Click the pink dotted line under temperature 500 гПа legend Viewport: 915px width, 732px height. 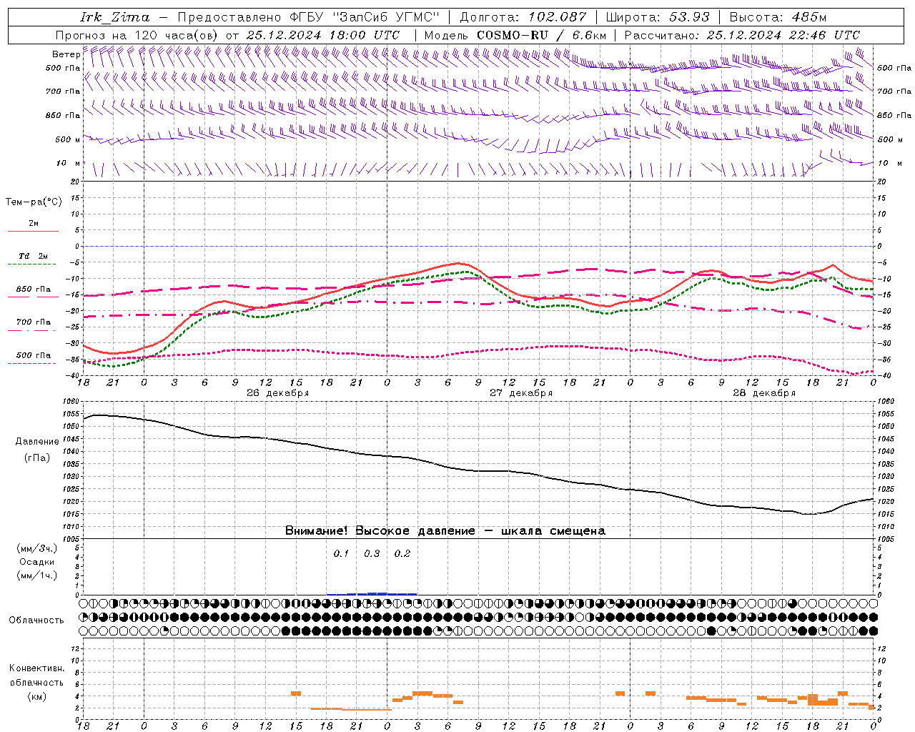pos(31,363)
